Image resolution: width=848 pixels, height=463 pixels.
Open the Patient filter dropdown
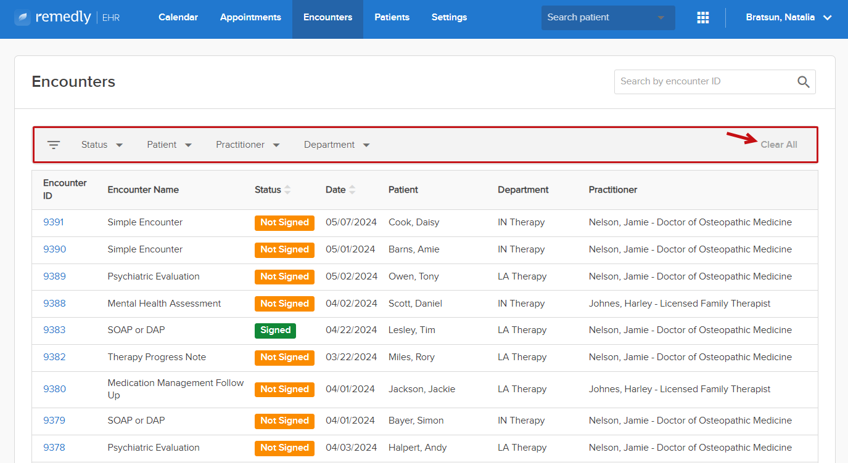pos(170,145)
